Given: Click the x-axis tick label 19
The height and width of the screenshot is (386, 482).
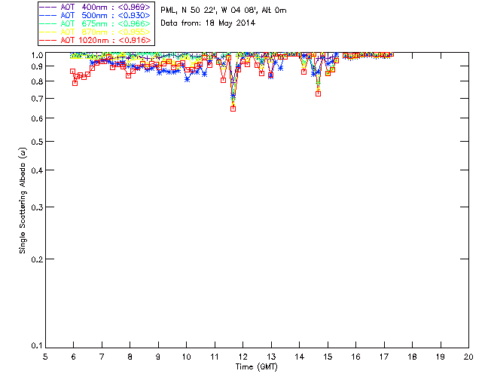Looking at the screenshot, I should [x=441, y=357].
